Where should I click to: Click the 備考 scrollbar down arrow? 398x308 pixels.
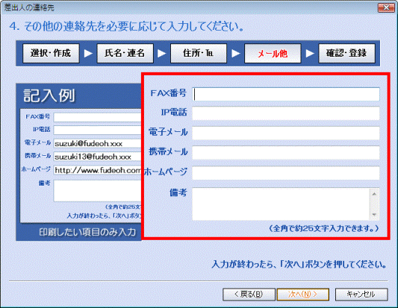click(374, 215)
